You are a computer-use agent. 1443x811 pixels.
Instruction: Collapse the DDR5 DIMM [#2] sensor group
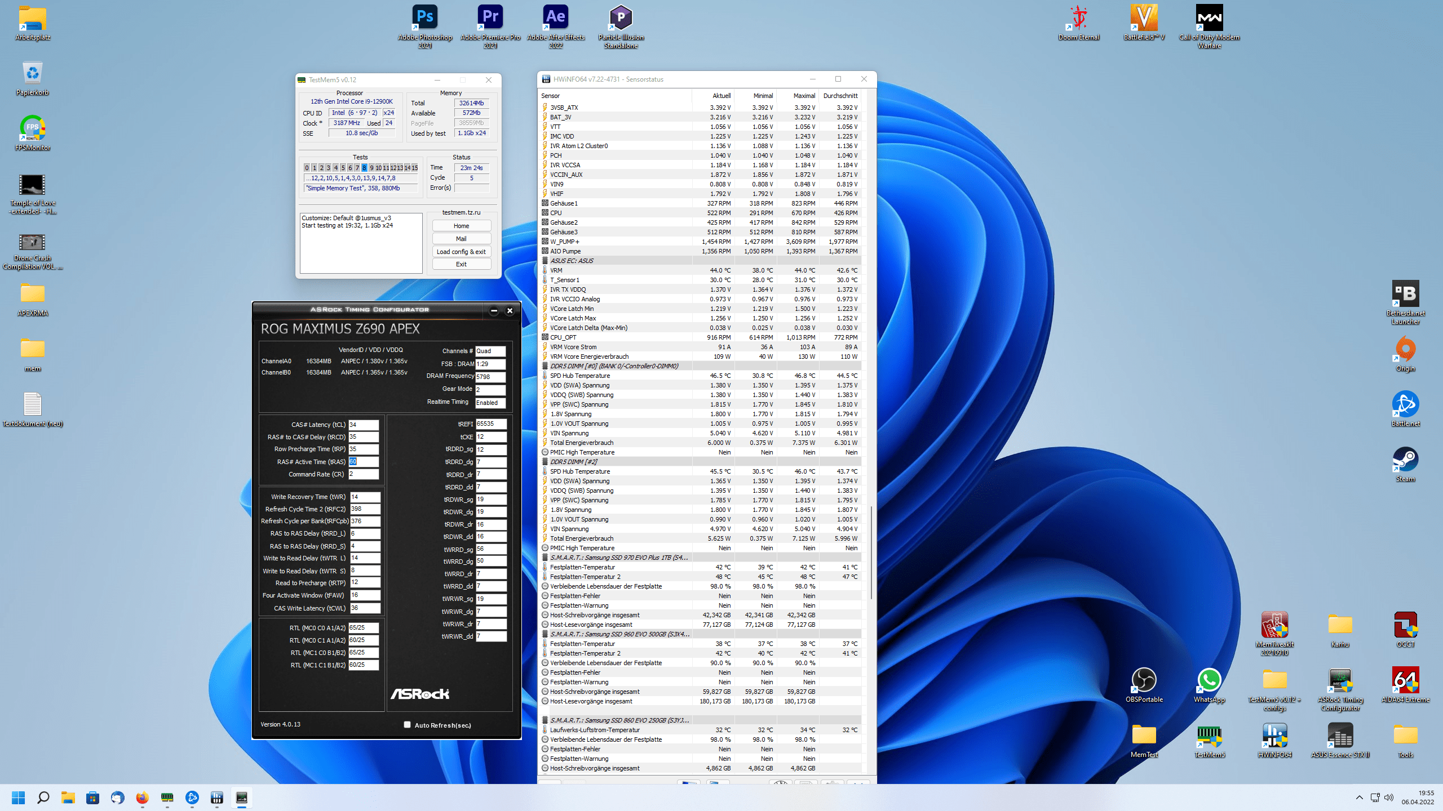pos(545,462)
